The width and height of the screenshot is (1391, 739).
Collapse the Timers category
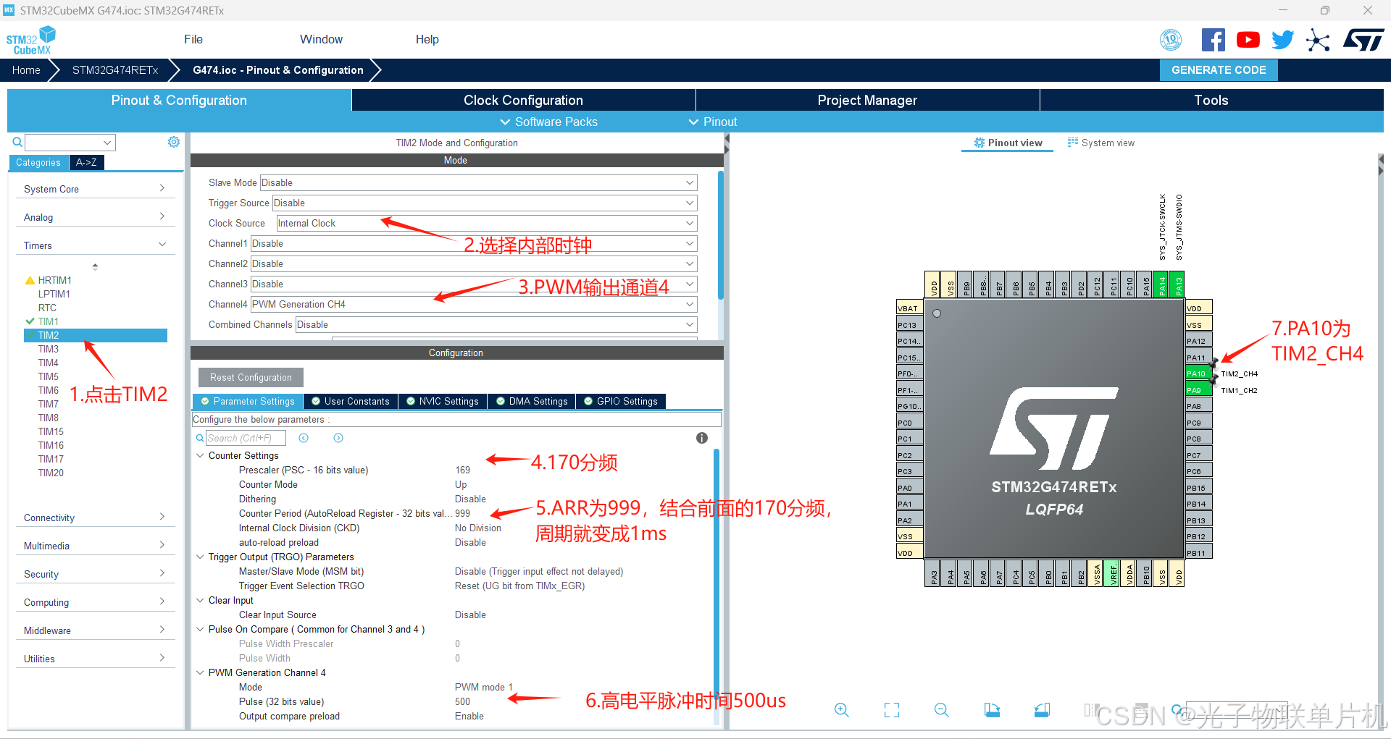[95, 245]
